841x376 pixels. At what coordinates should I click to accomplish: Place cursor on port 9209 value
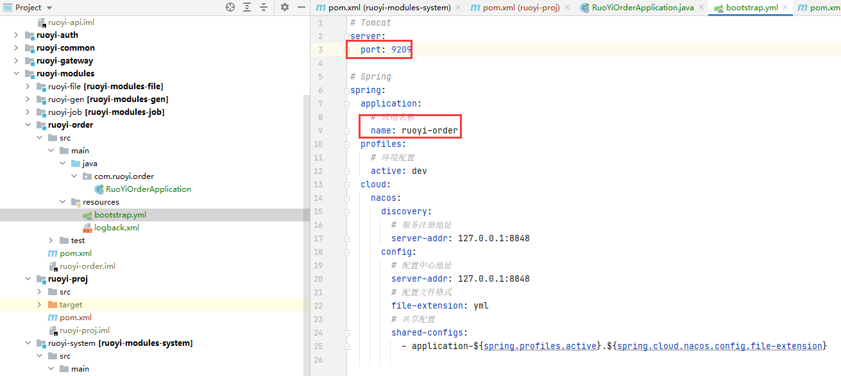tap(402, 49)
